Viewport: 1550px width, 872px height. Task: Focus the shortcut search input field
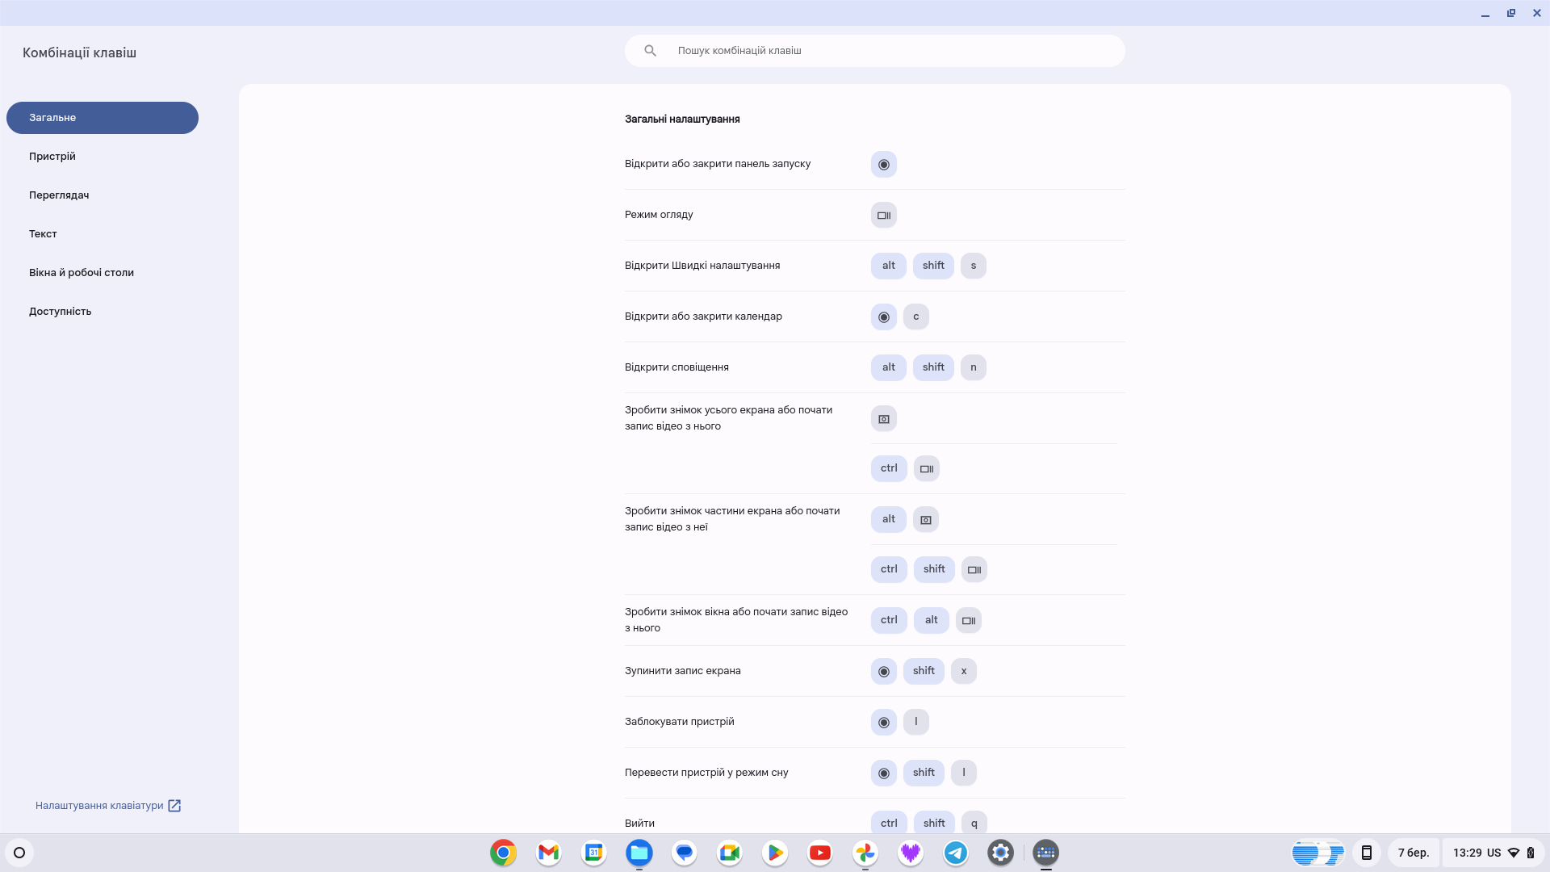888,51
